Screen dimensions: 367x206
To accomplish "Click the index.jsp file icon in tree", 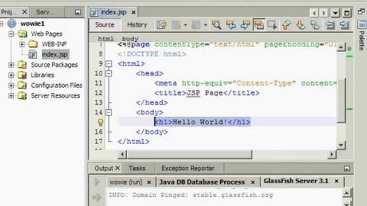I will pos(33,54).
